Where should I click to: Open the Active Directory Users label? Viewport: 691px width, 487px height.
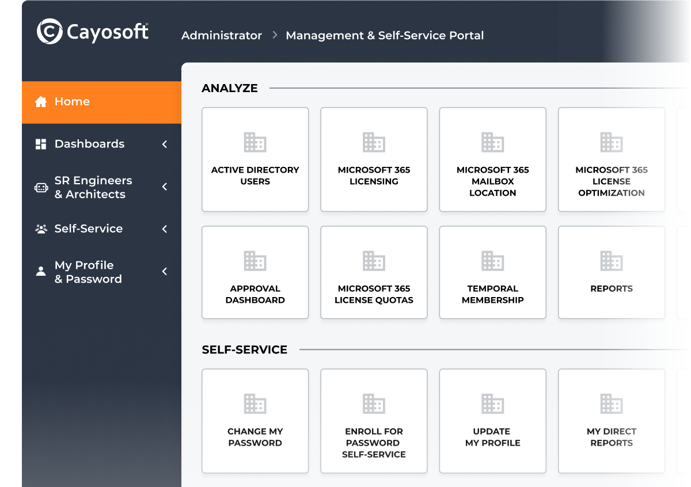pyautogui.click(x=255, y=176)
